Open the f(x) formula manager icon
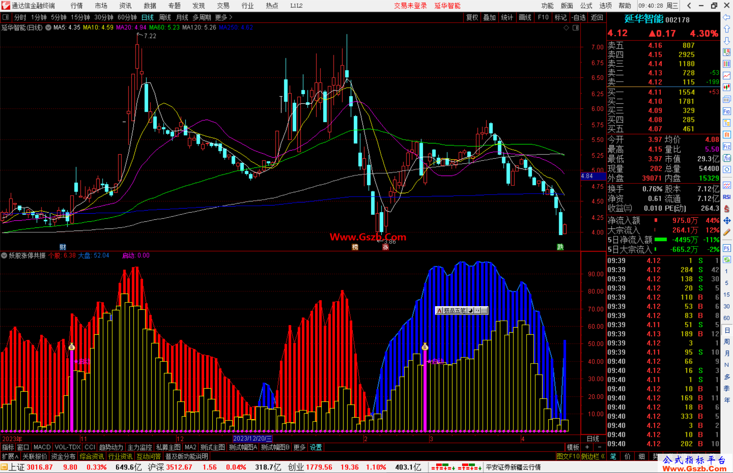The width and height of the screenshot is (733, 473). (727, 158)
